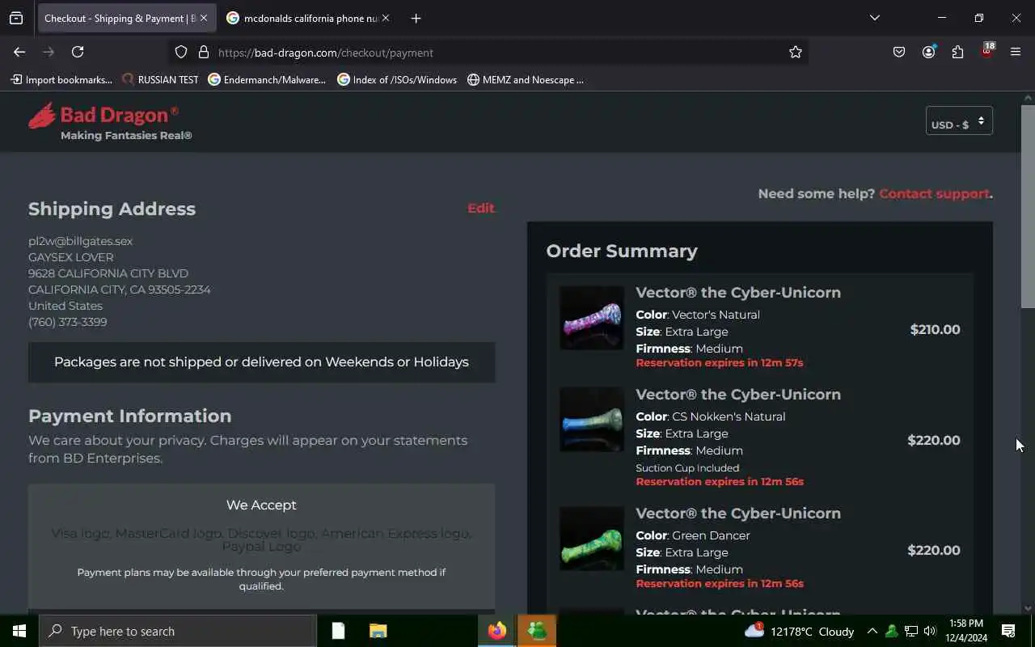
Task: Click the Contact support link
Action: 934,193
